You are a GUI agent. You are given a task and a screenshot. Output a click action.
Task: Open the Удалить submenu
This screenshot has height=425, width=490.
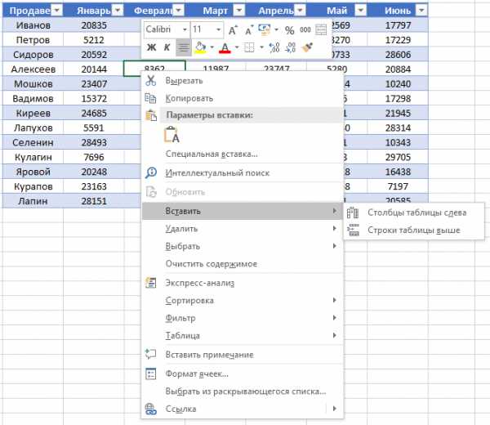(x=243, y=229)
